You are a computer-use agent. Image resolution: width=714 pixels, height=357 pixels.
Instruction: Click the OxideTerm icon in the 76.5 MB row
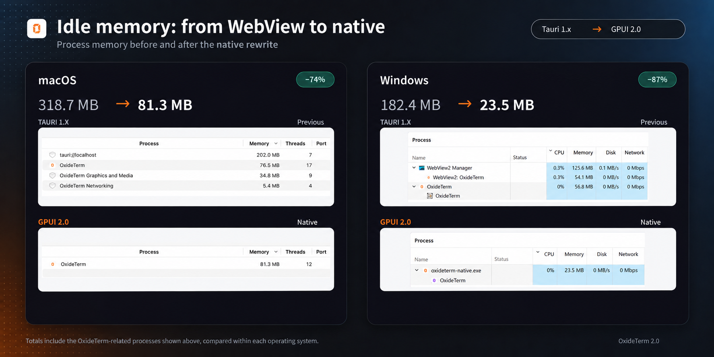click(x=52, y=165)
